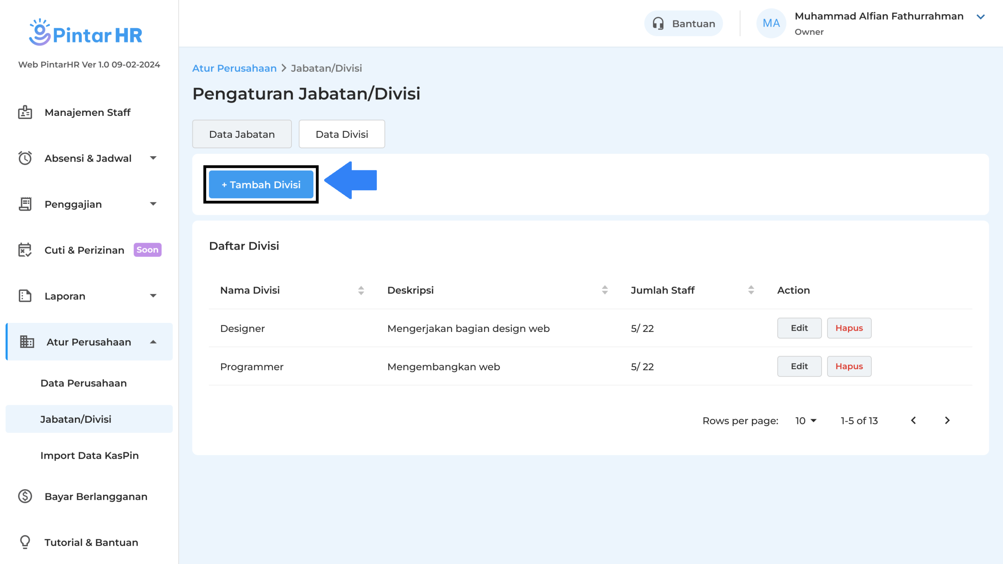Select Jabatan/Divisi submenu item
The width and height of the screenshot is (1003, 564).
[x=89, y=419]
